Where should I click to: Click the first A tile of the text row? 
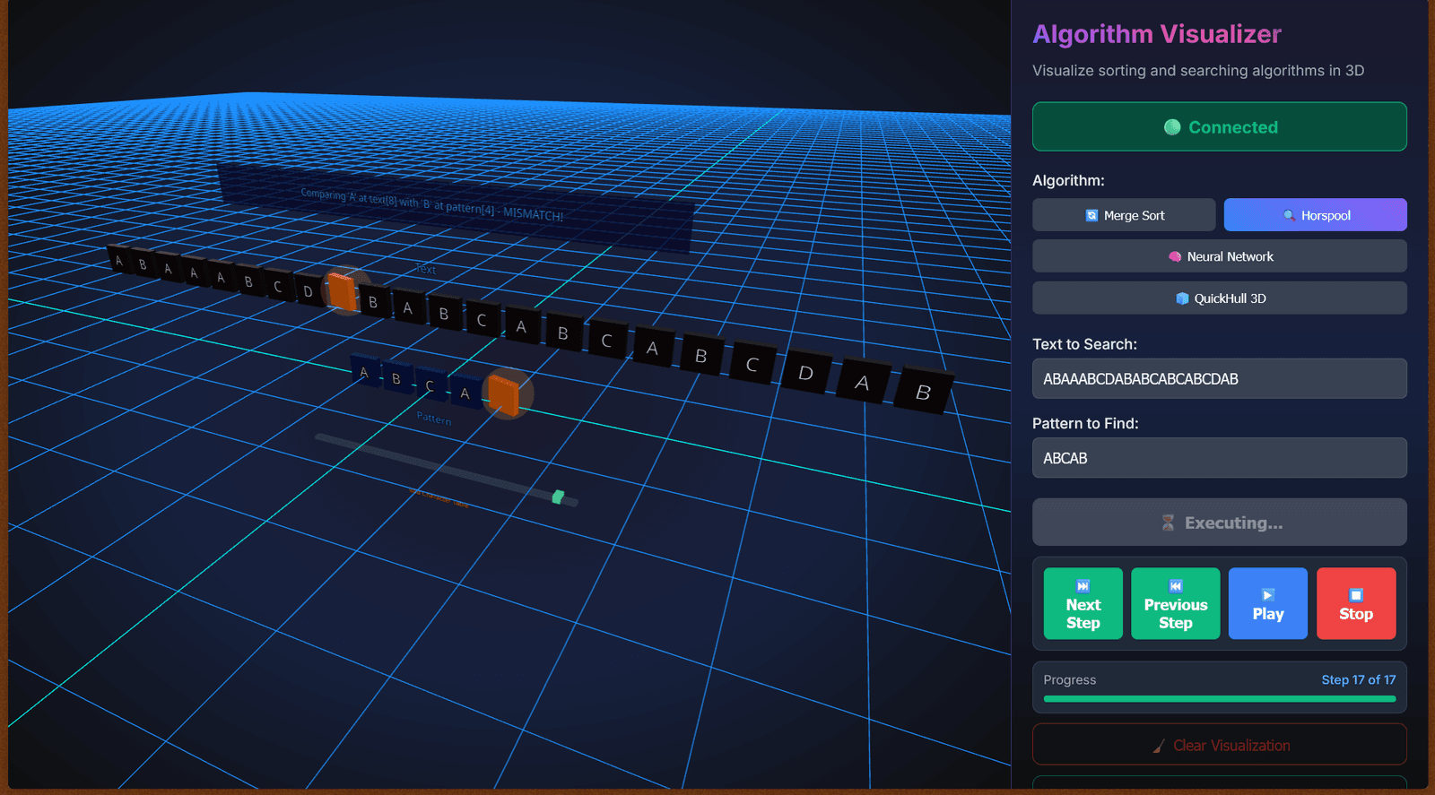pos(119,261)
